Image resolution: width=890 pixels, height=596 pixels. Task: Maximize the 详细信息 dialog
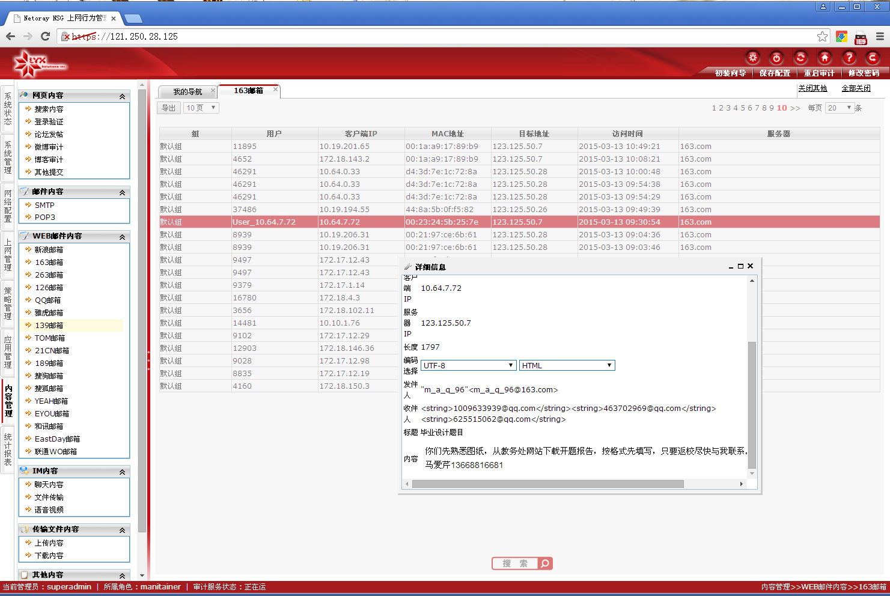click(740, 266)
